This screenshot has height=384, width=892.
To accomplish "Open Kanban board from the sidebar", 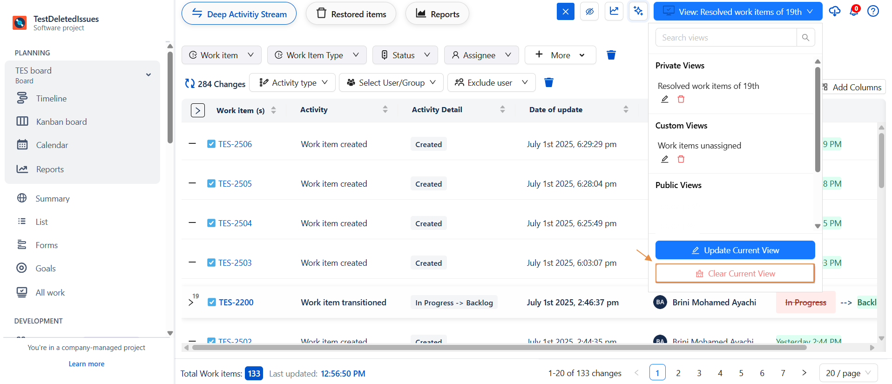I will tap(61, 122).
